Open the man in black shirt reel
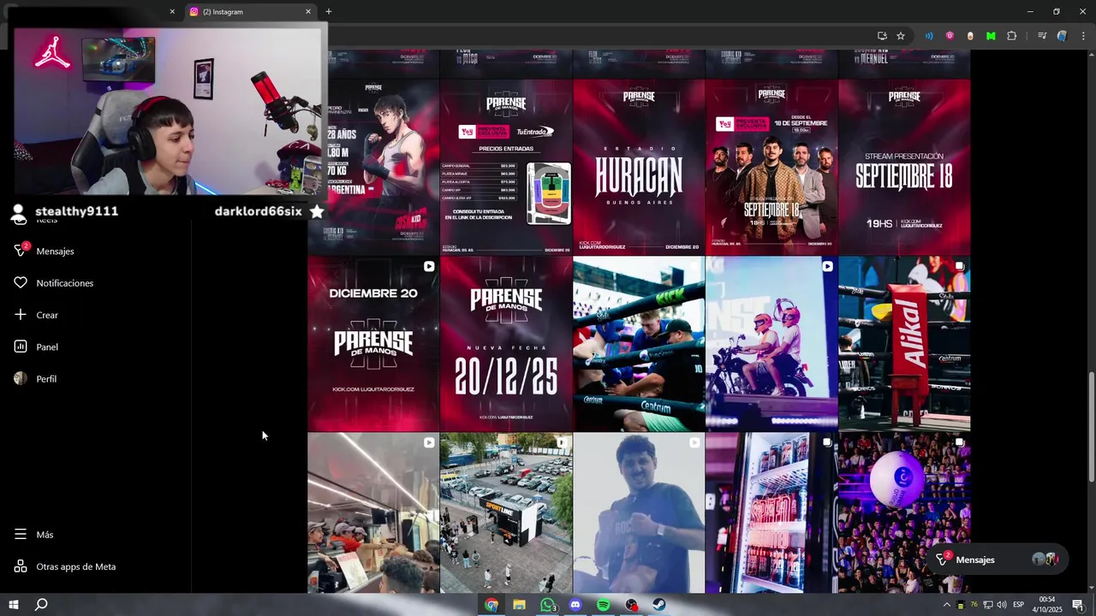 pos(639,512)
